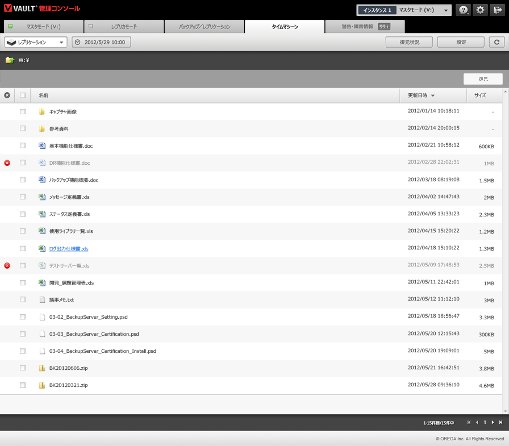The image size is (509, 446).
Task: Sort by 更新日時 column arrow
Action: click(433, 95)
